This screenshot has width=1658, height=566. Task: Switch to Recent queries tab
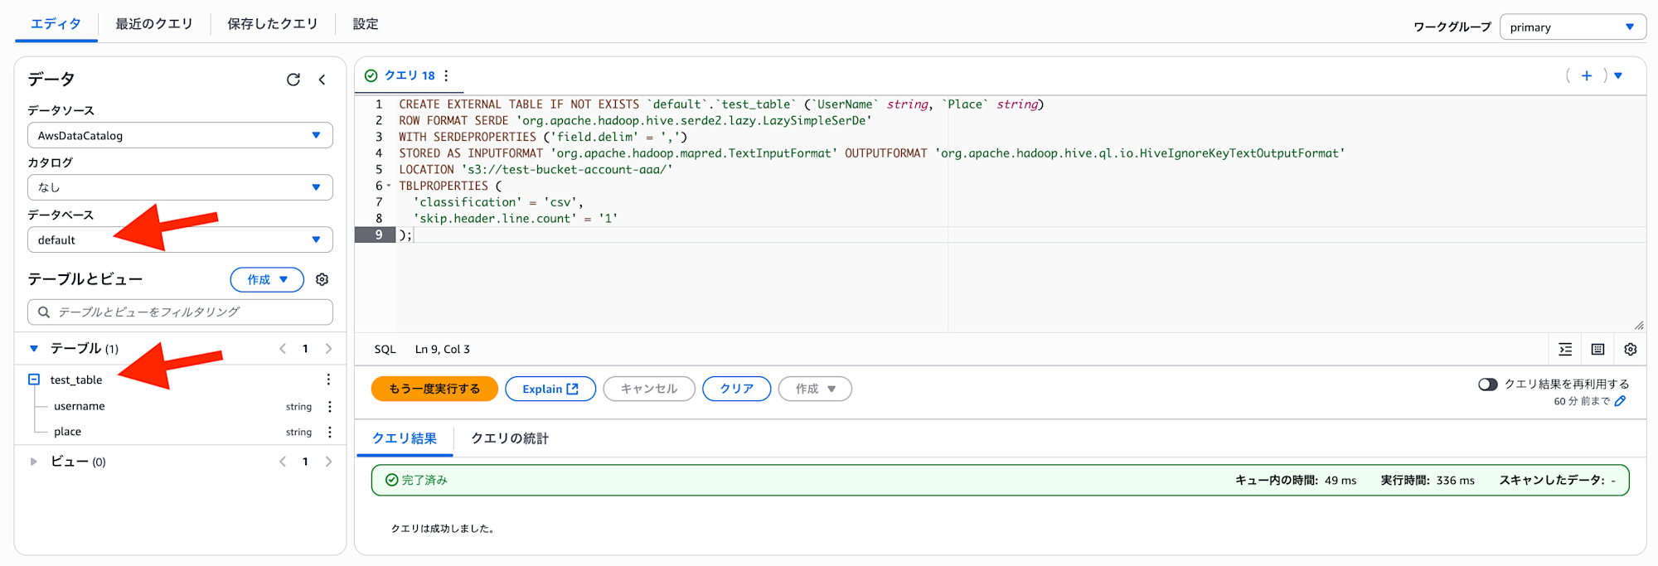(154, 24)
